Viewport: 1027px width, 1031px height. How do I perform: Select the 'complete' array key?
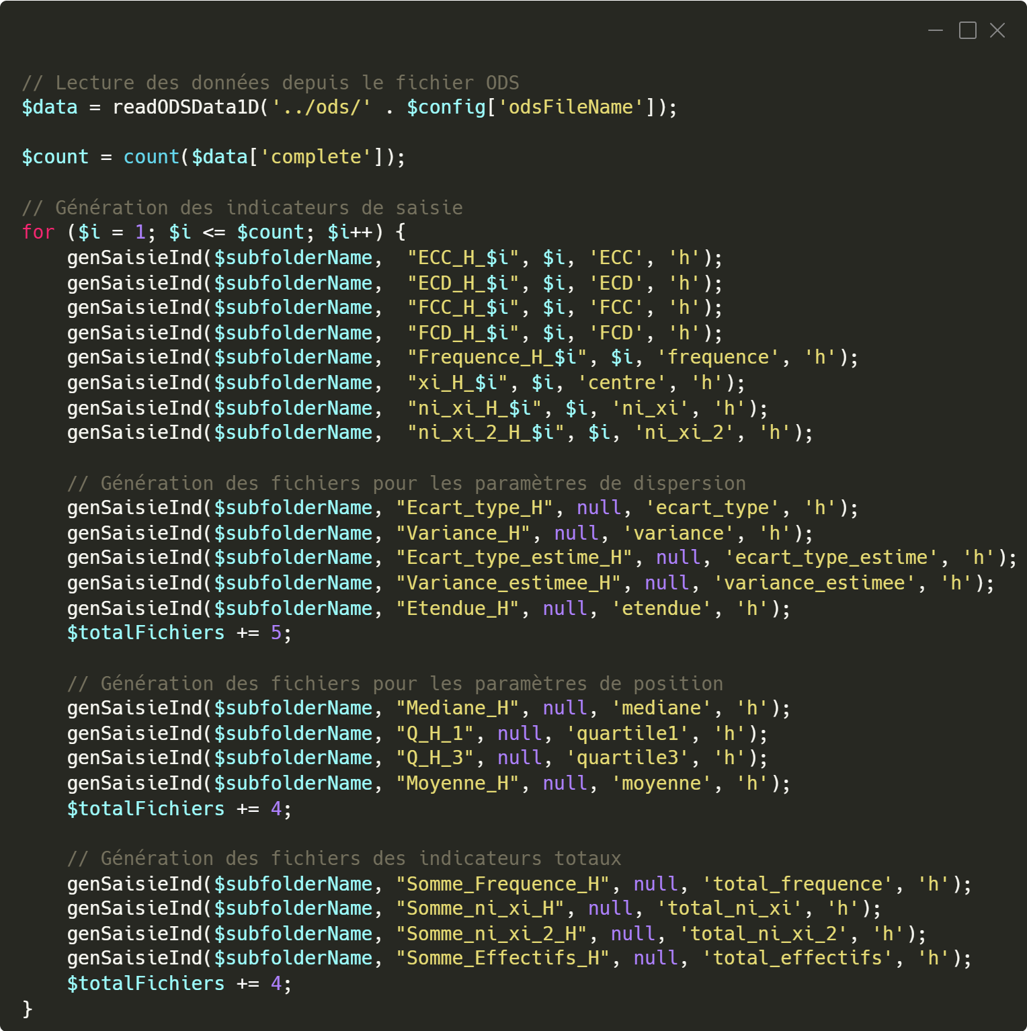pyautogui.click(x=315, y=157)
